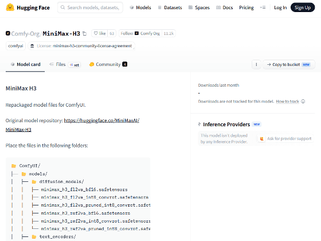Click the Datasets icon in navbar
Image resolution: width=321 pixels, height=241 pixels.
tap(160, 7)
